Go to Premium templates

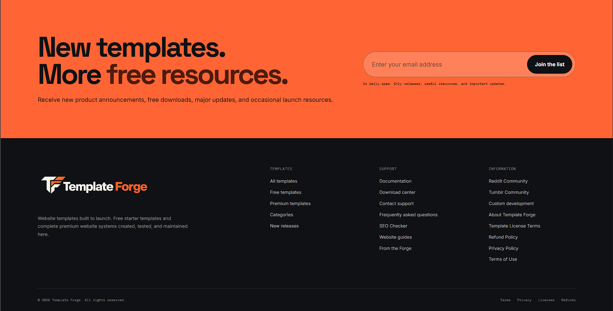coord(290,204)
